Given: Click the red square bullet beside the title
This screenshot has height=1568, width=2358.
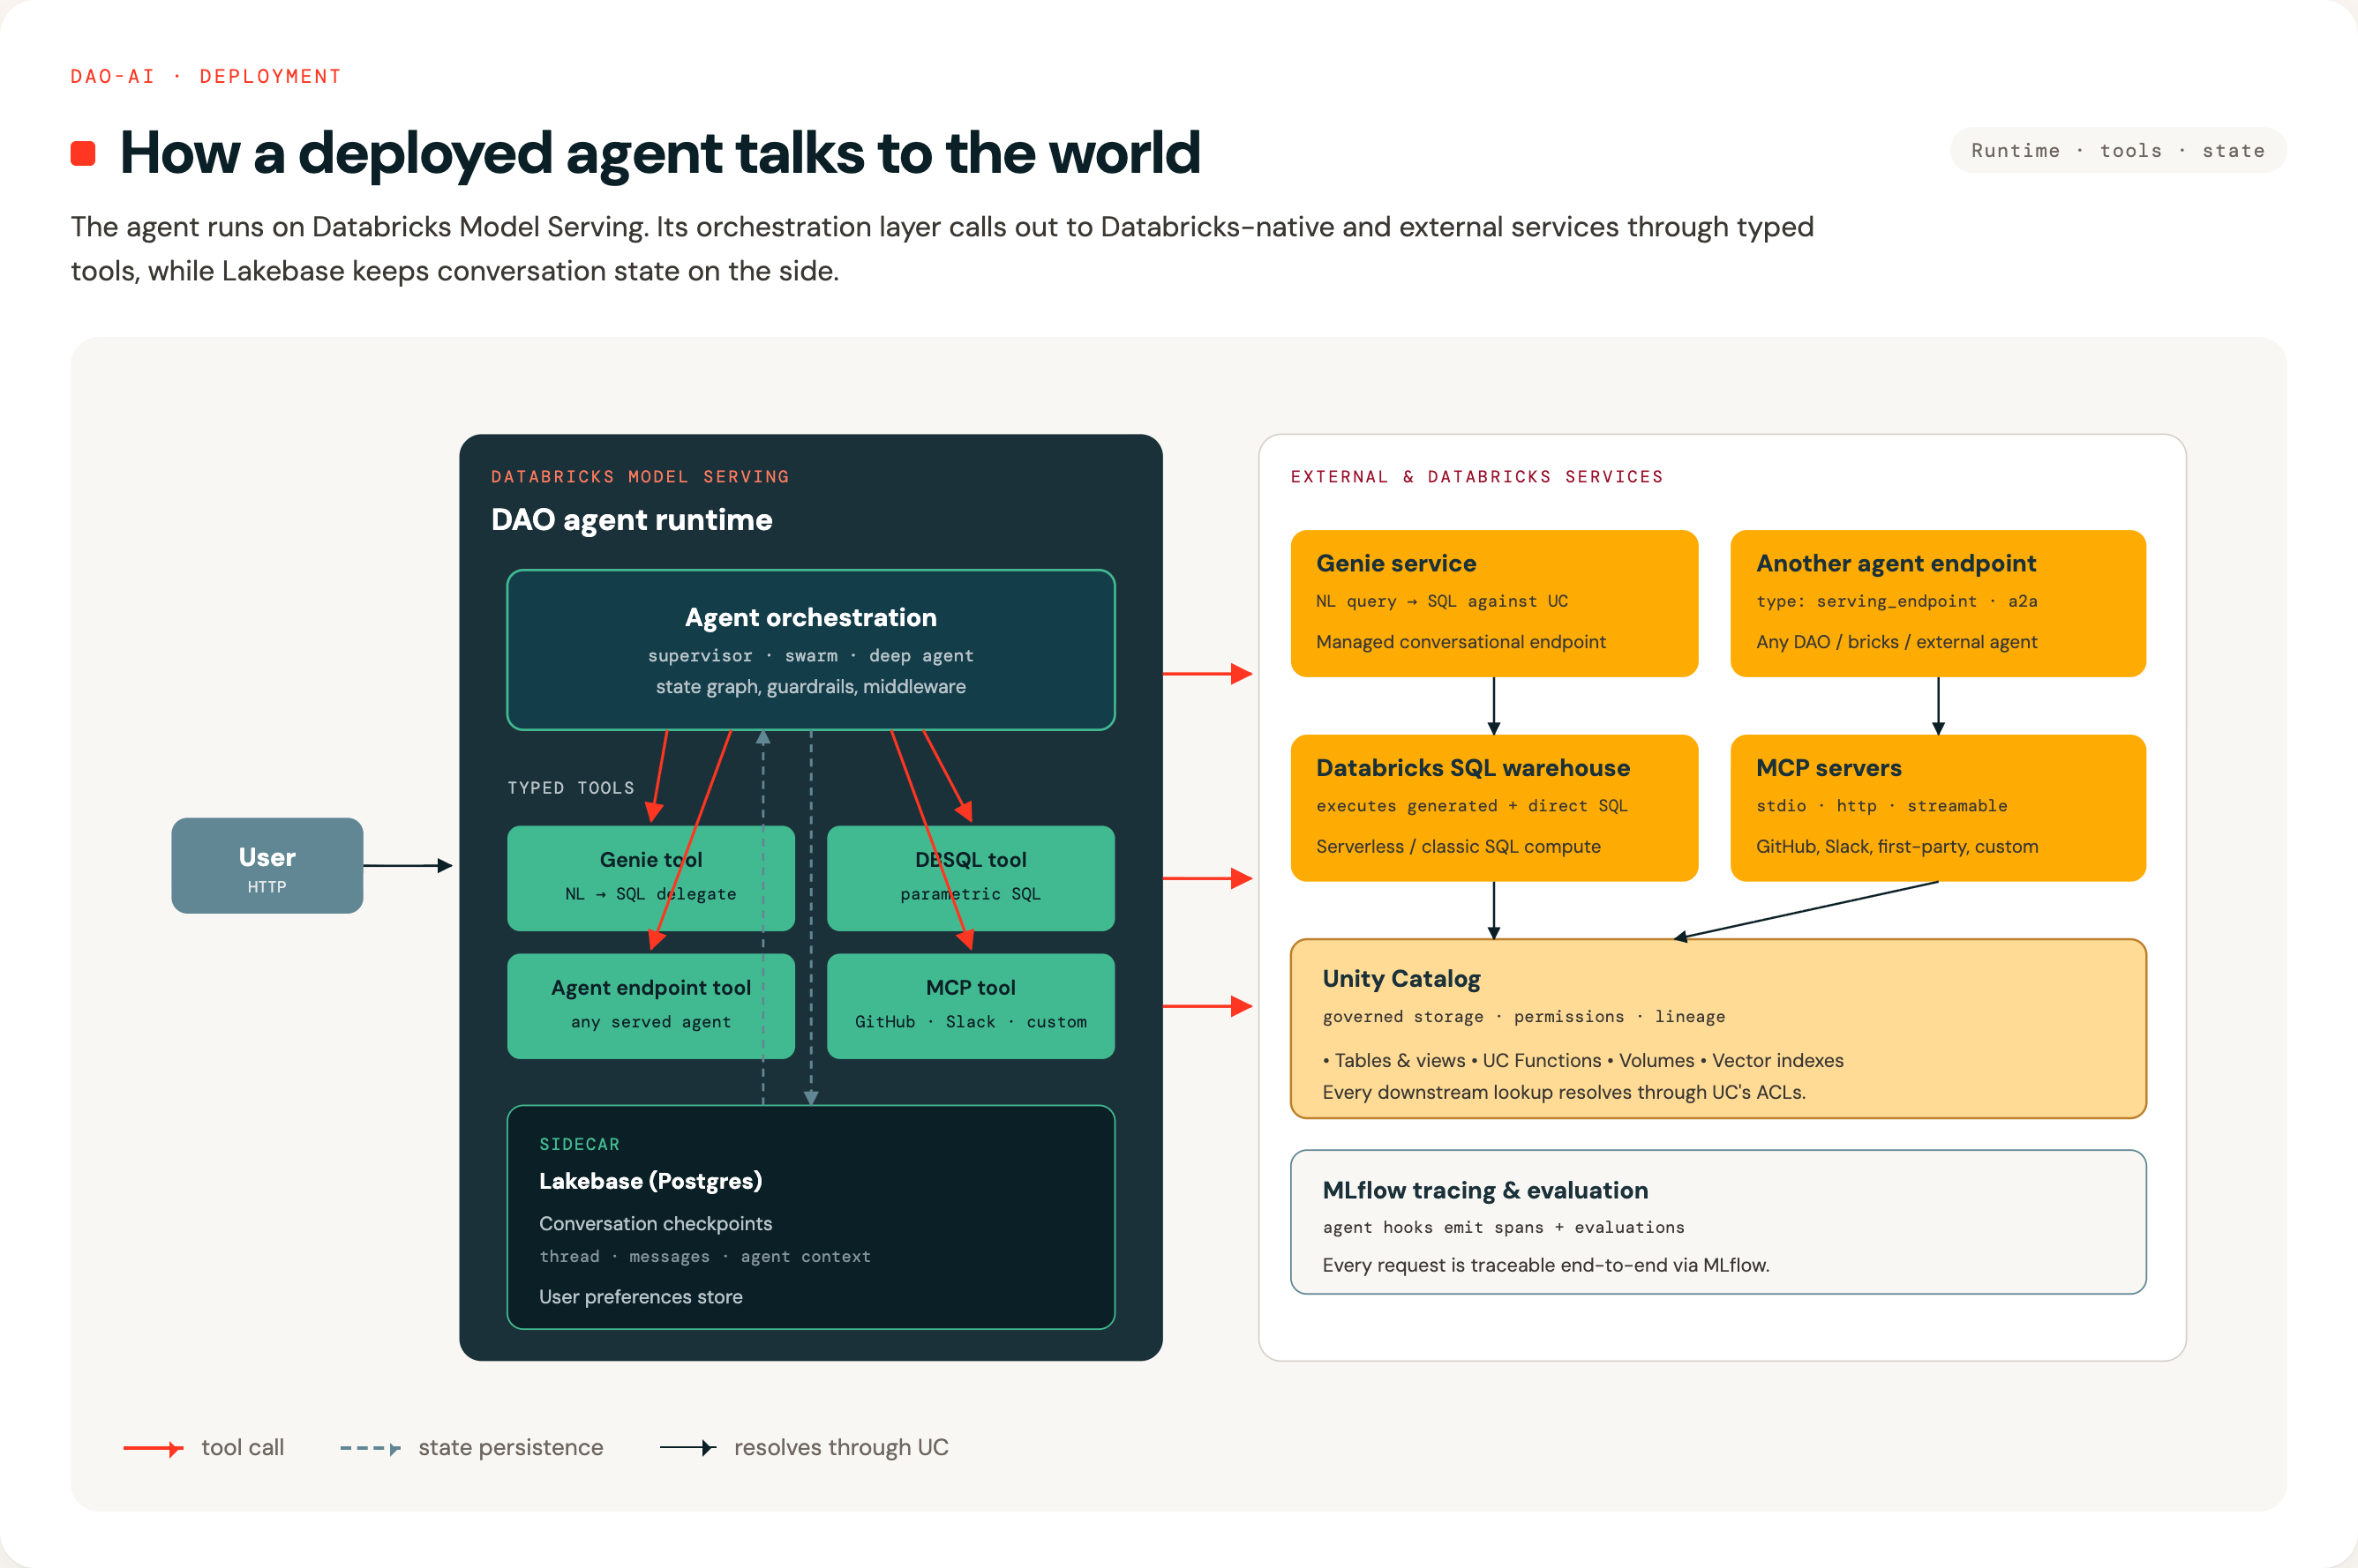Looking at the screenshot, I should click(83, 153).
